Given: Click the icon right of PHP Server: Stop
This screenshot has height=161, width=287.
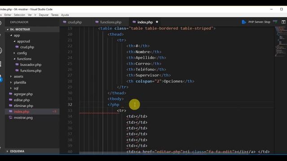Looking at the screenshot, I should 275,22.
